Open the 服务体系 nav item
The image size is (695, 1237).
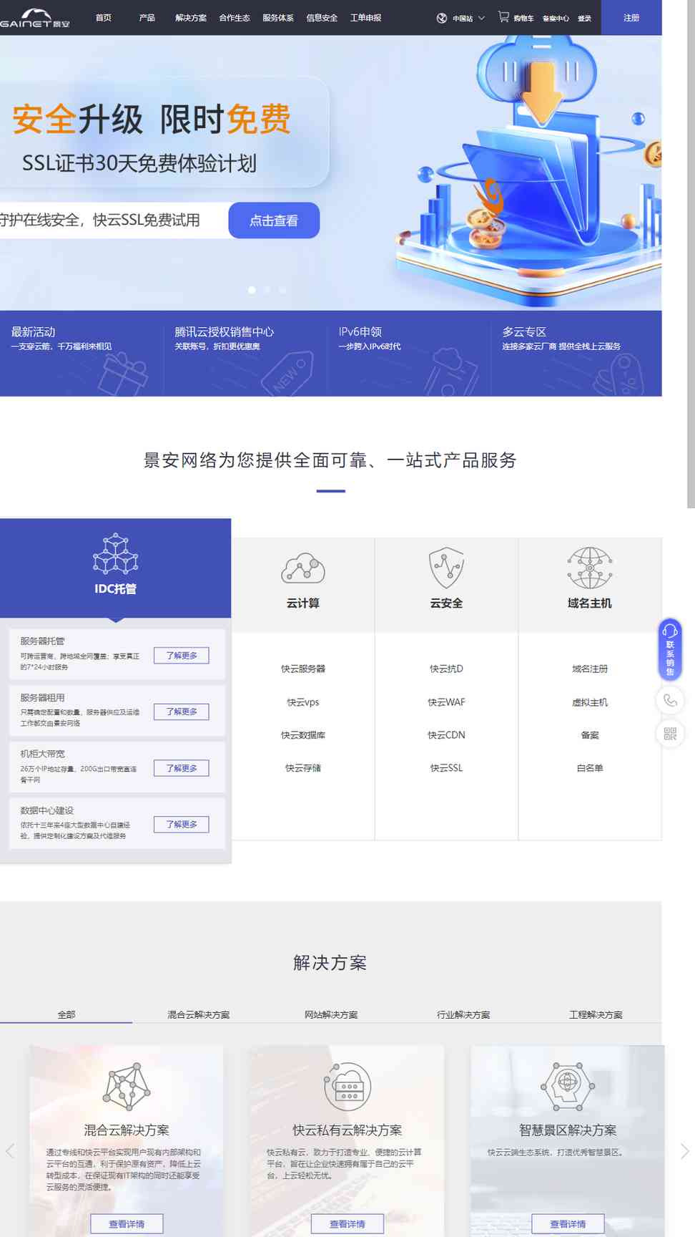[x=278, y=18]
